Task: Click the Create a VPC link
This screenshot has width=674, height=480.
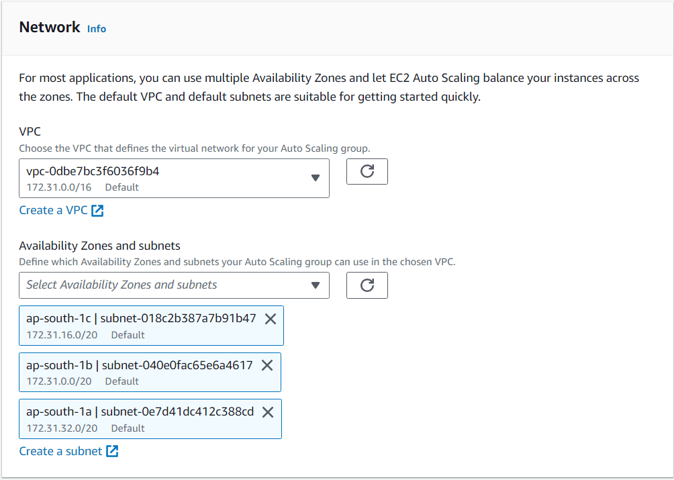Action: tap(52, 210)
